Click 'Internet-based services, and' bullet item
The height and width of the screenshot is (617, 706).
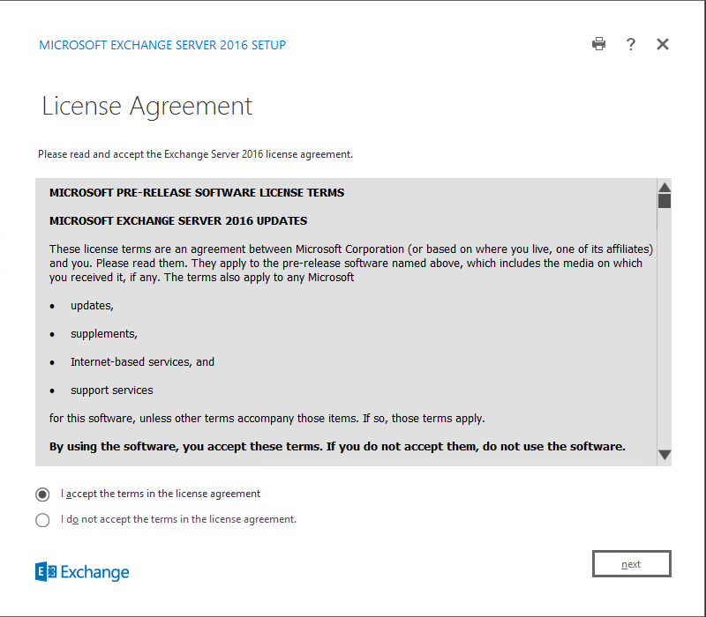[142, 362]
